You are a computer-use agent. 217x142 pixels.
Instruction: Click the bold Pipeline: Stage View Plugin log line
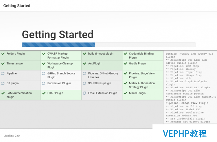coord(187,103)
